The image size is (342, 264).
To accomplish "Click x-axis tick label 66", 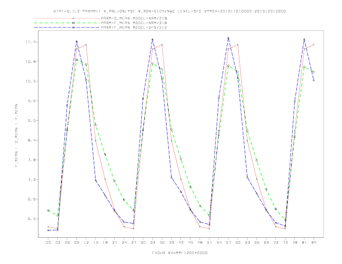I will [257, 242].
